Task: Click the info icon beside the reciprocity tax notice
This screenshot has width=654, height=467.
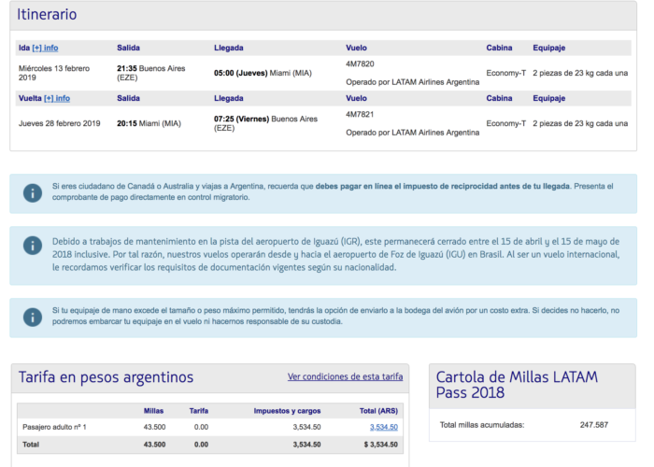Action: click(x=33, y=192)
